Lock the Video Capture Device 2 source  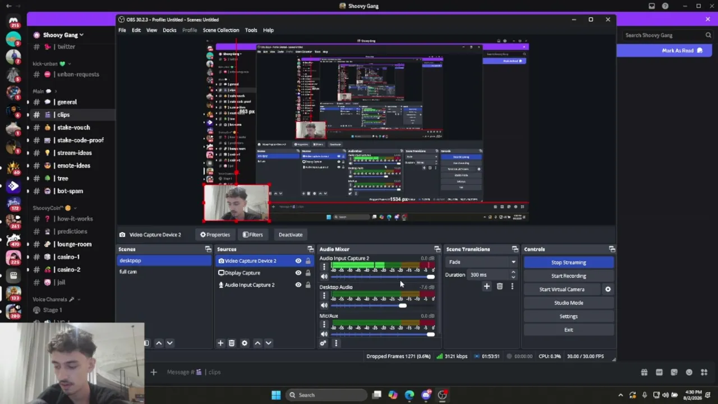(x=308, y=261)
